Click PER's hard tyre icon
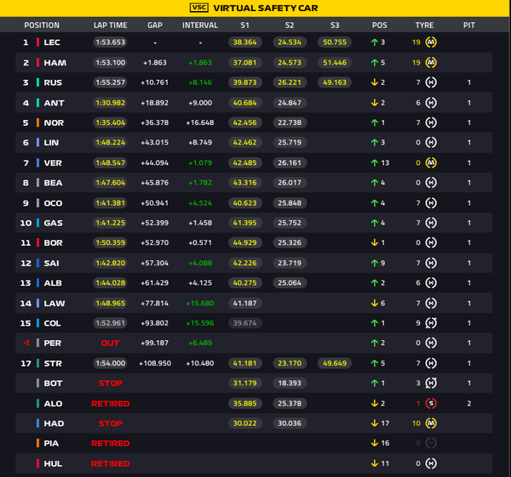Viewport: 511px width, 477px height. click(431, 343)
